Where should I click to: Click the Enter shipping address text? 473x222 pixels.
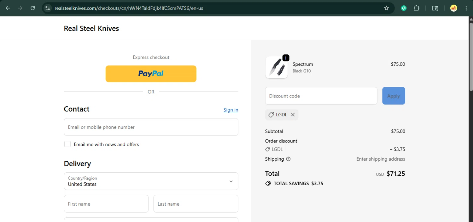click(x=381, y=159)
